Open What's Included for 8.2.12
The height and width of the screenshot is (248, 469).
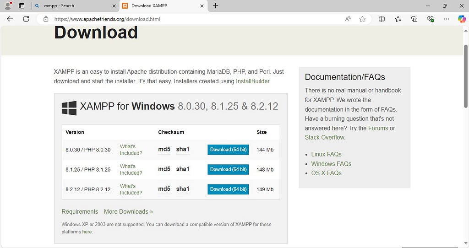click(x=131, y=189)
